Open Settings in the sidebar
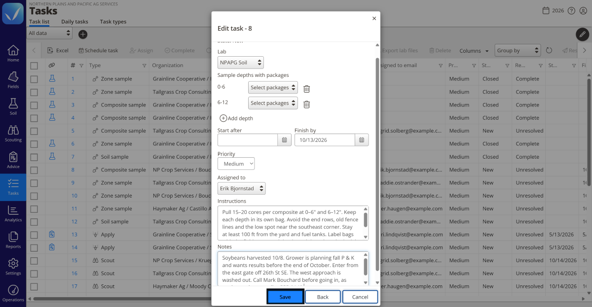This screenshot has height=307, width=592. [x=13, y=267]
